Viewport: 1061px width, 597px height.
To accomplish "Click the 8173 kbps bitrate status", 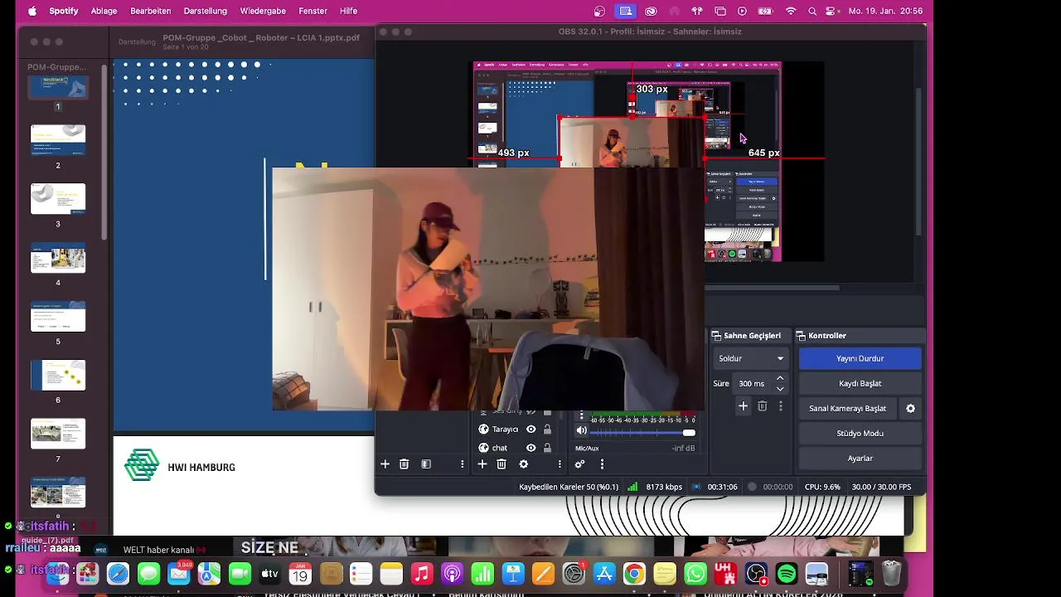I will point(664,487).
